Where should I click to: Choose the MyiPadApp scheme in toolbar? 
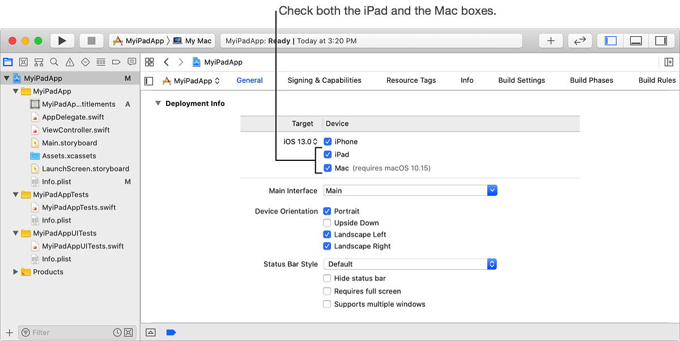139,41
